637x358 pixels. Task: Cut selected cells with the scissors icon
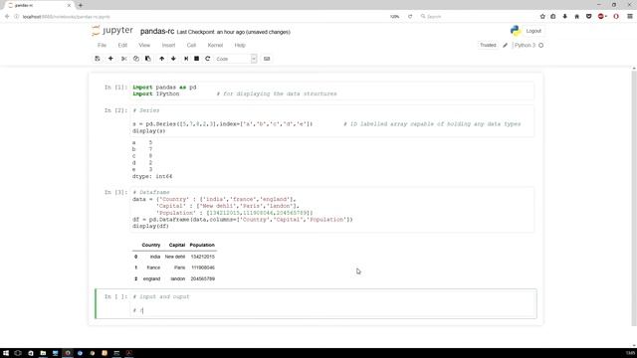(x=123, y=59)
